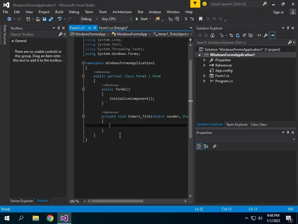Refresh the Solution Explorer
298x224 pixels.
[x=237, y=35]
